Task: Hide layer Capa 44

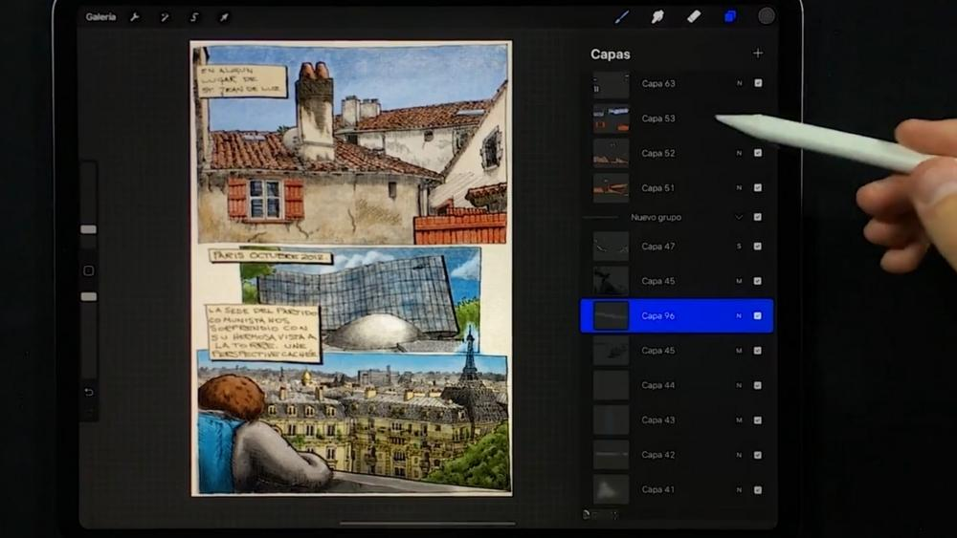Action: click(x=758, y=385)
